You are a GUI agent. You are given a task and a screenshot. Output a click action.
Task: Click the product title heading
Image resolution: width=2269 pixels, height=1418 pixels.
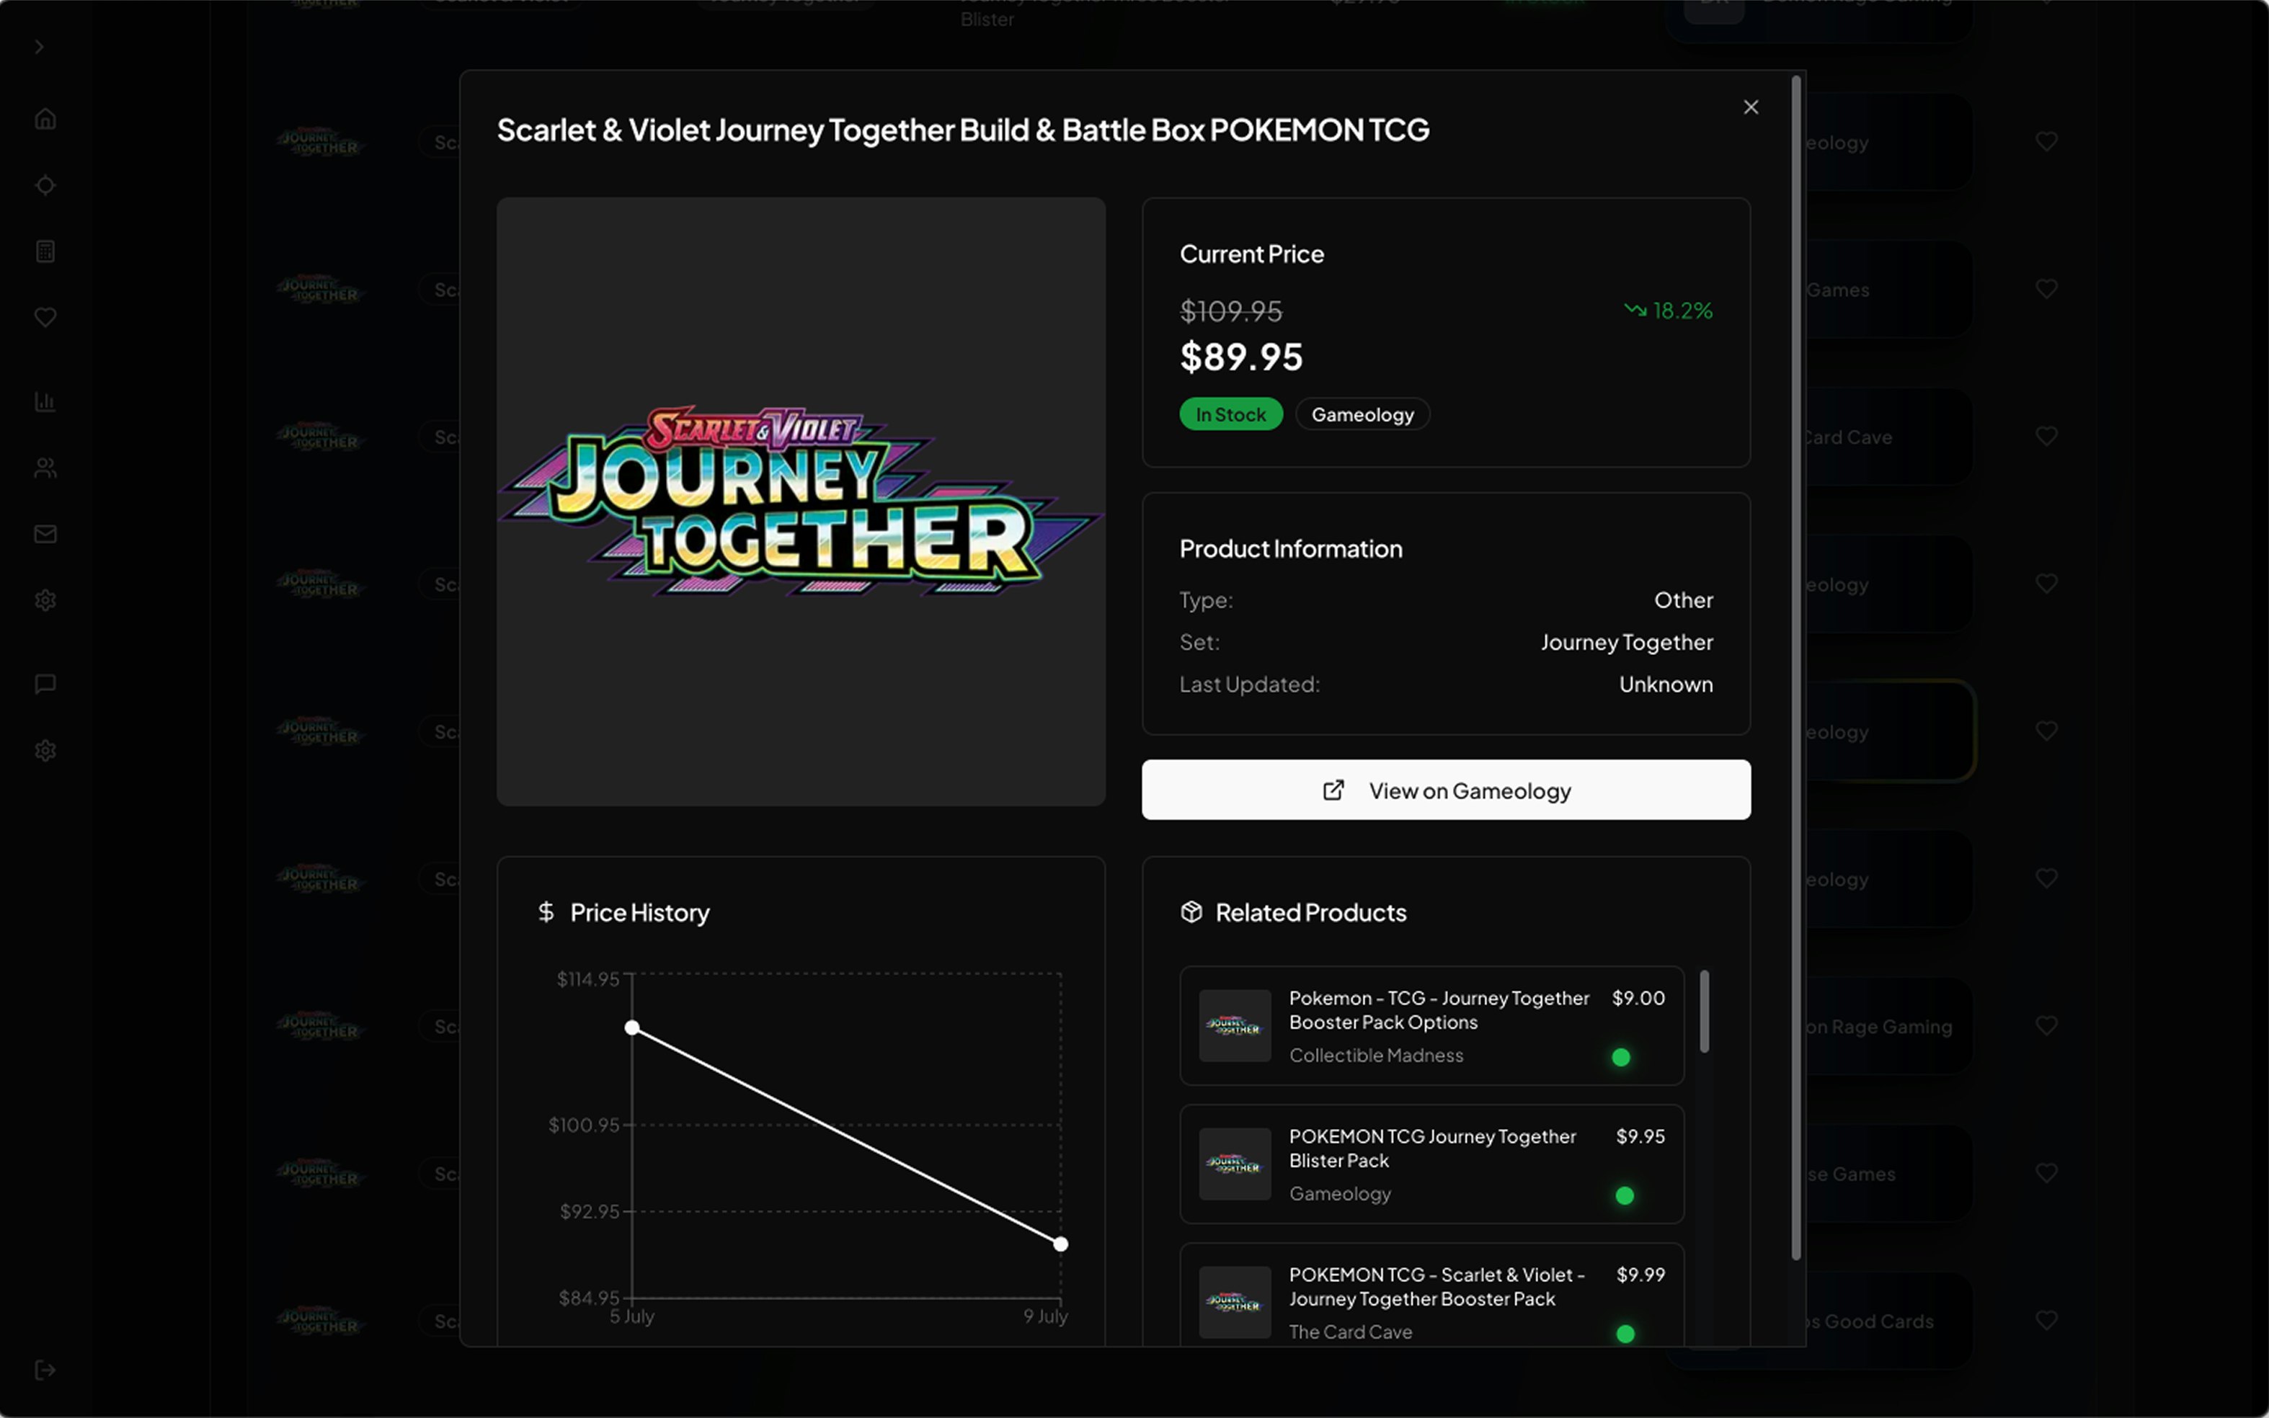tap(962, 130)
